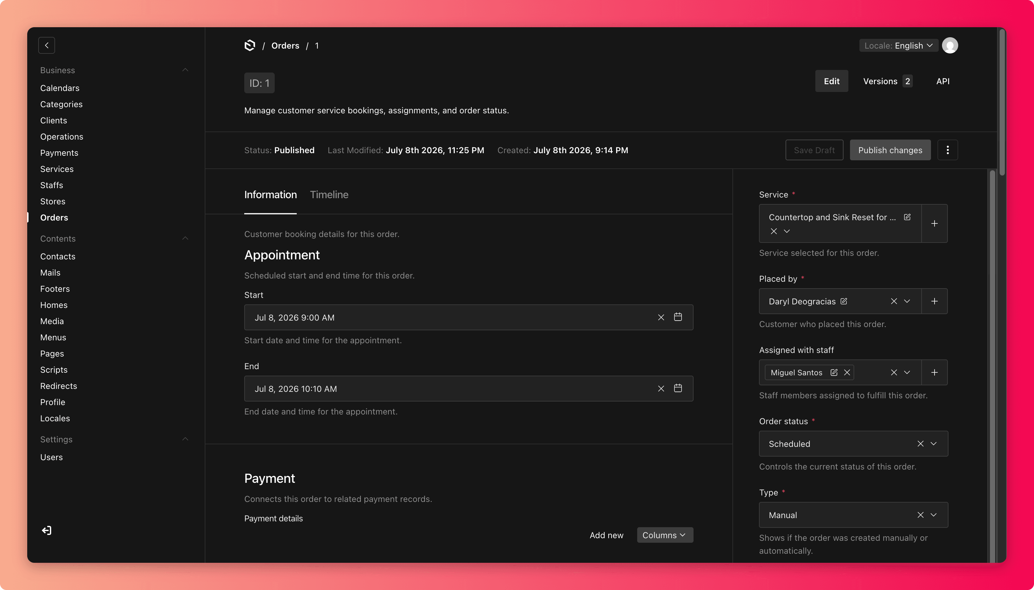The height and width of the screenshot is (590, 1034).
Task: Expand the Service dropdown chevron
Action: pyautogui.click(x=786, y=231)
